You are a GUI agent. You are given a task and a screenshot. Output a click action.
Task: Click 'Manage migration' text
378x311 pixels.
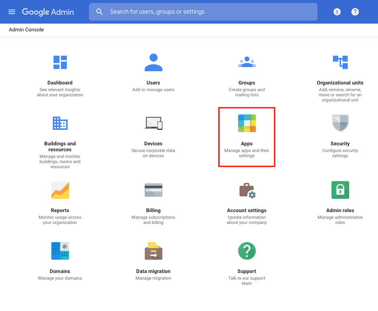(153, 278)
